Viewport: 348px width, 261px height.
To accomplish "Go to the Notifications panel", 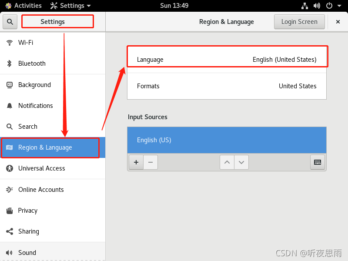I will 53,106.
